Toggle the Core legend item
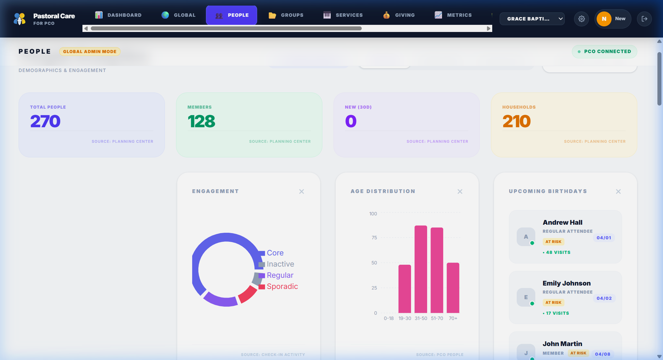This screenshot has width=663, height=360. tap(275, 253)
